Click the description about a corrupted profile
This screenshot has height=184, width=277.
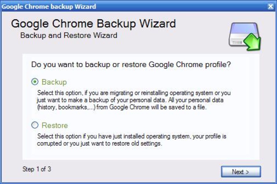(x=132, y=136)
